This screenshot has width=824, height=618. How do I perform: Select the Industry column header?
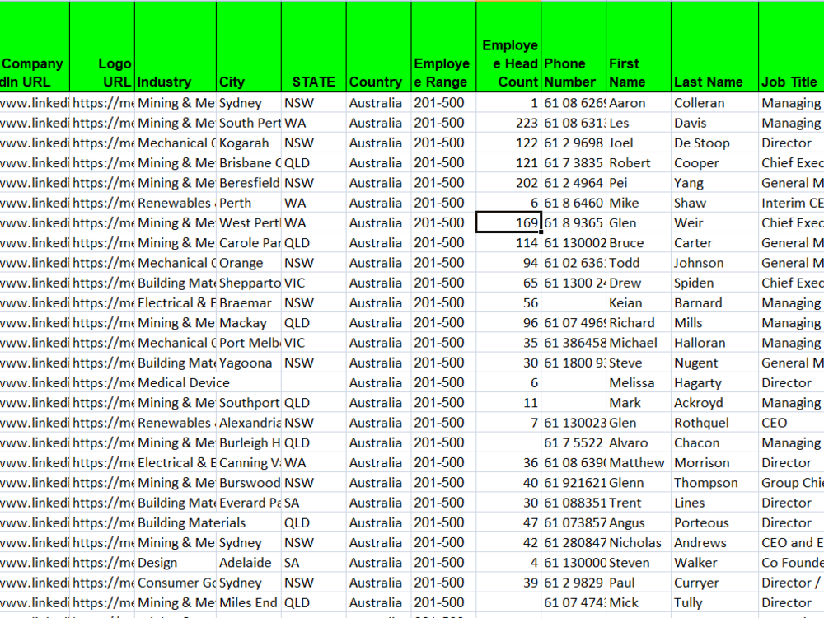(x=175, y=47)
